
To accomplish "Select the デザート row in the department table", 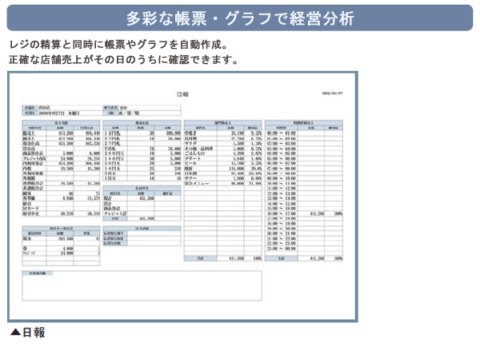I will [x=223, y=158].
